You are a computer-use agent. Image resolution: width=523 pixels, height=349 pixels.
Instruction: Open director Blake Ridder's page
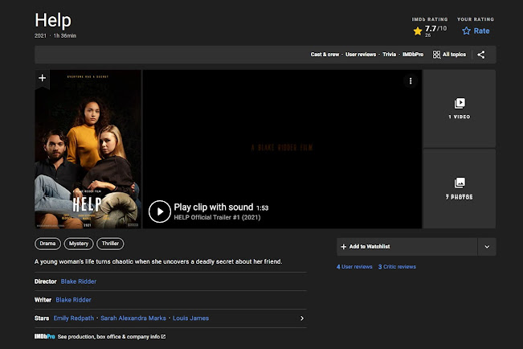pyautogui.click(x=79, y=281)
